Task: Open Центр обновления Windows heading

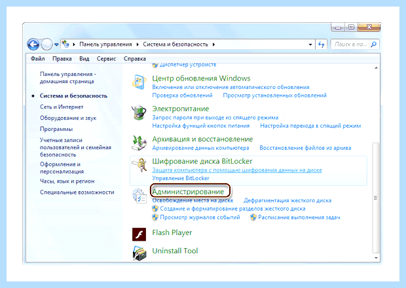Action: tap(201, 79)
